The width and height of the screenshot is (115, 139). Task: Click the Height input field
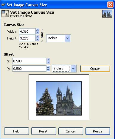[x=27, y=38]
